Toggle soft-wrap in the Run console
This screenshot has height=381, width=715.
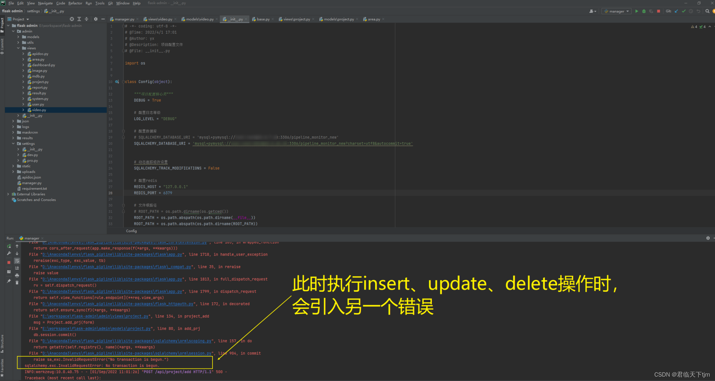point(17,261)
